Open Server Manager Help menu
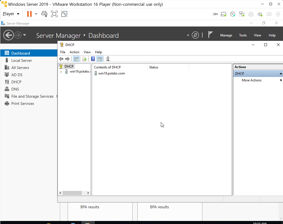Screen dimensions: 283x224 click(x=272, y=35)
